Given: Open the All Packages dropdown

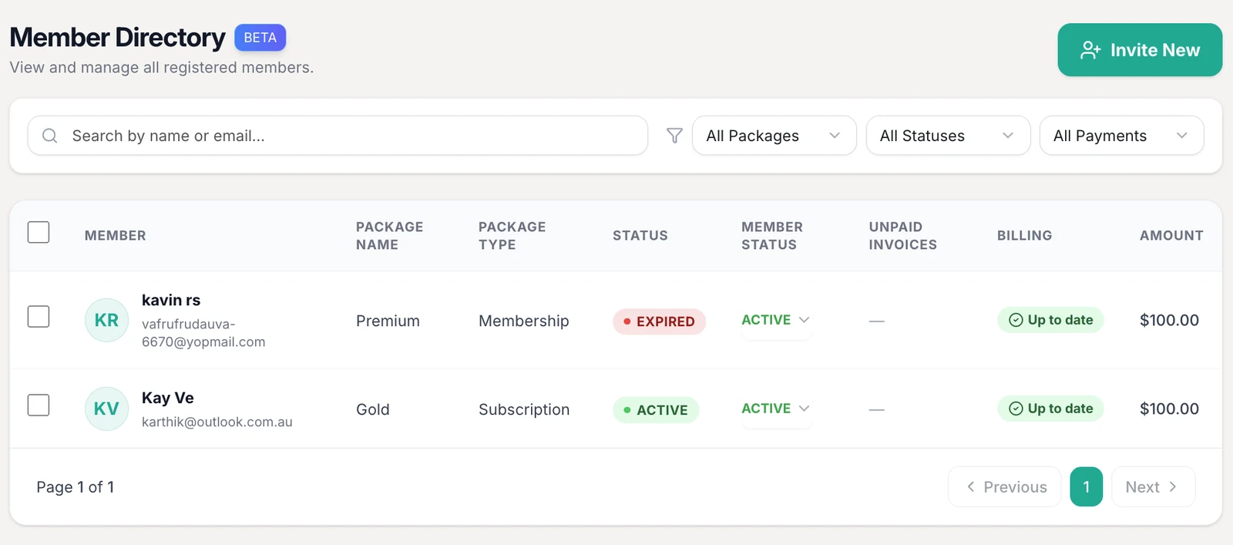Looking at the screenshot, I should coord(774,136).
